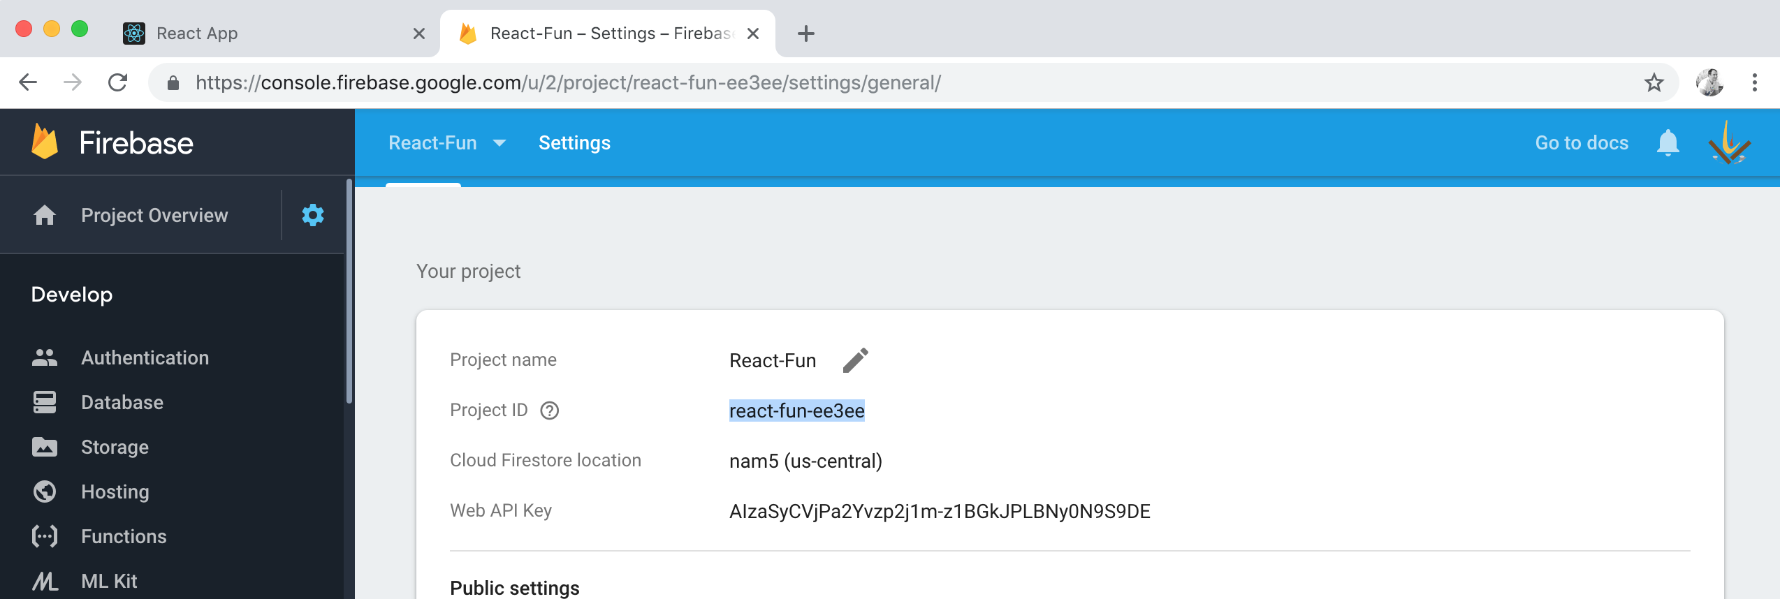
Task: Close the Firebase Settings tab
Action: coord(753,34)
